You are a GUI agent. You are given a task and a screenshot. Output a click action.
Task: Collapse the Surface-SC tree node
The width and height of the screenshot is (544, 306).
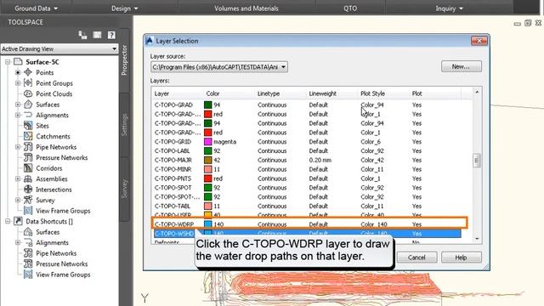click(8, 62)
